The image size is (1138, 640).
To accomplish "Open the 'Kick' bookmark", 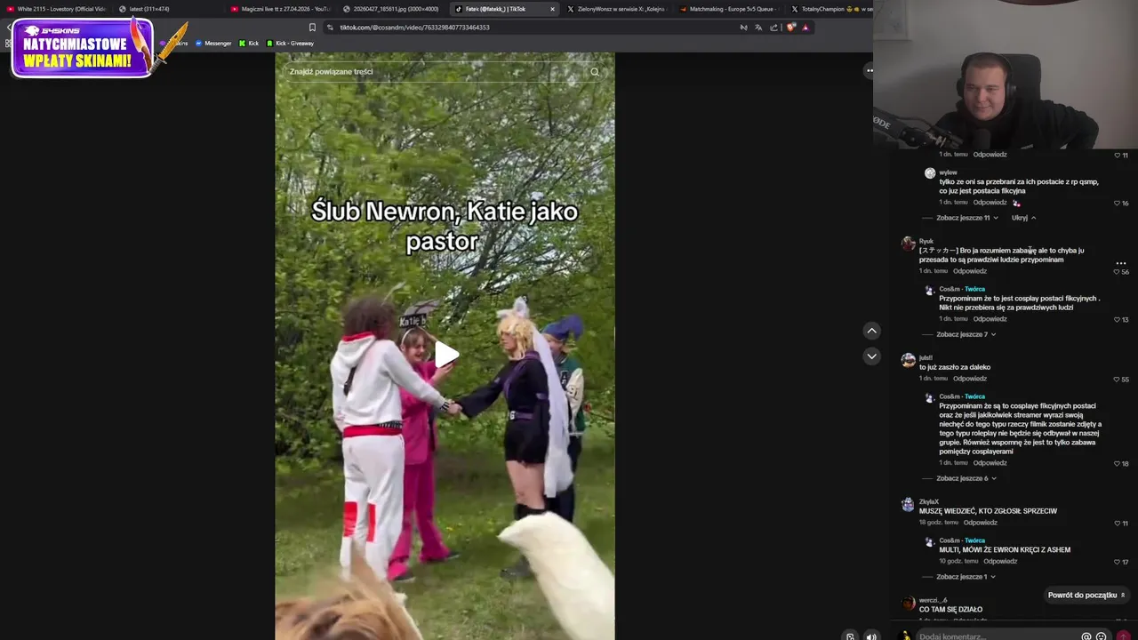I will pyautogui.click(x=249, y=44).
